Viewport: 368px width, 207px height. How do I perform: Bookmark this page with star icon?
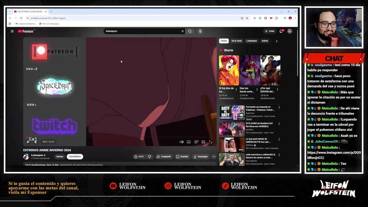coord(247,18)
